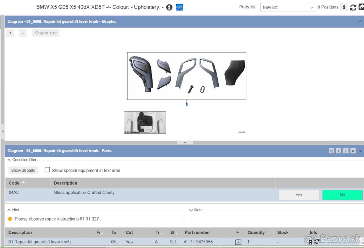The width and height of the screenshot is (364, 248).
Task: Enable Show special equipment in text area
Action: [47, 170]
